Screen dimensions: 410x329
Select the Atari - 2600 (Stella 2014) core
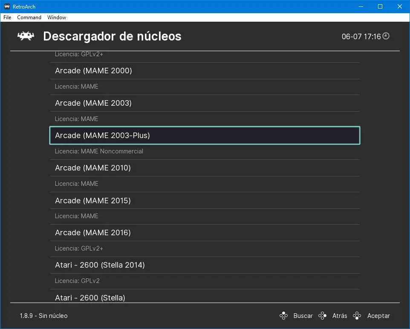tap(205, 265)
